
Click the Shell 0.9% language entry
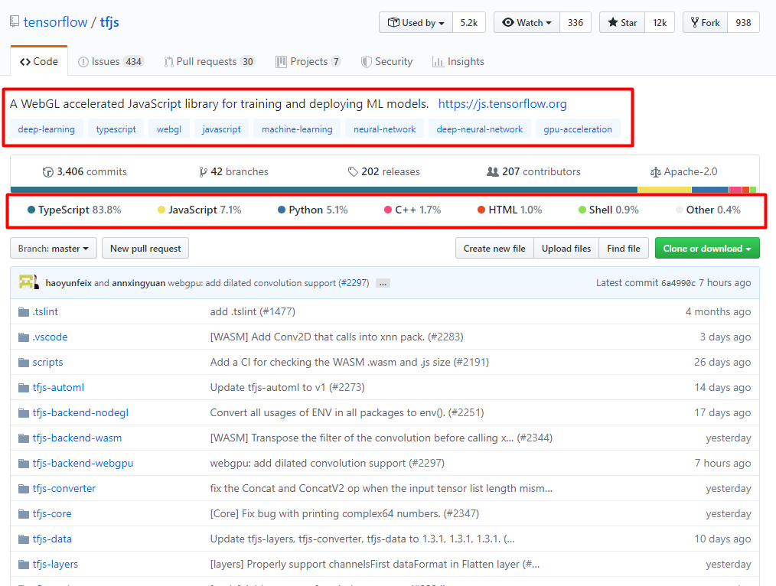(608, 210)
